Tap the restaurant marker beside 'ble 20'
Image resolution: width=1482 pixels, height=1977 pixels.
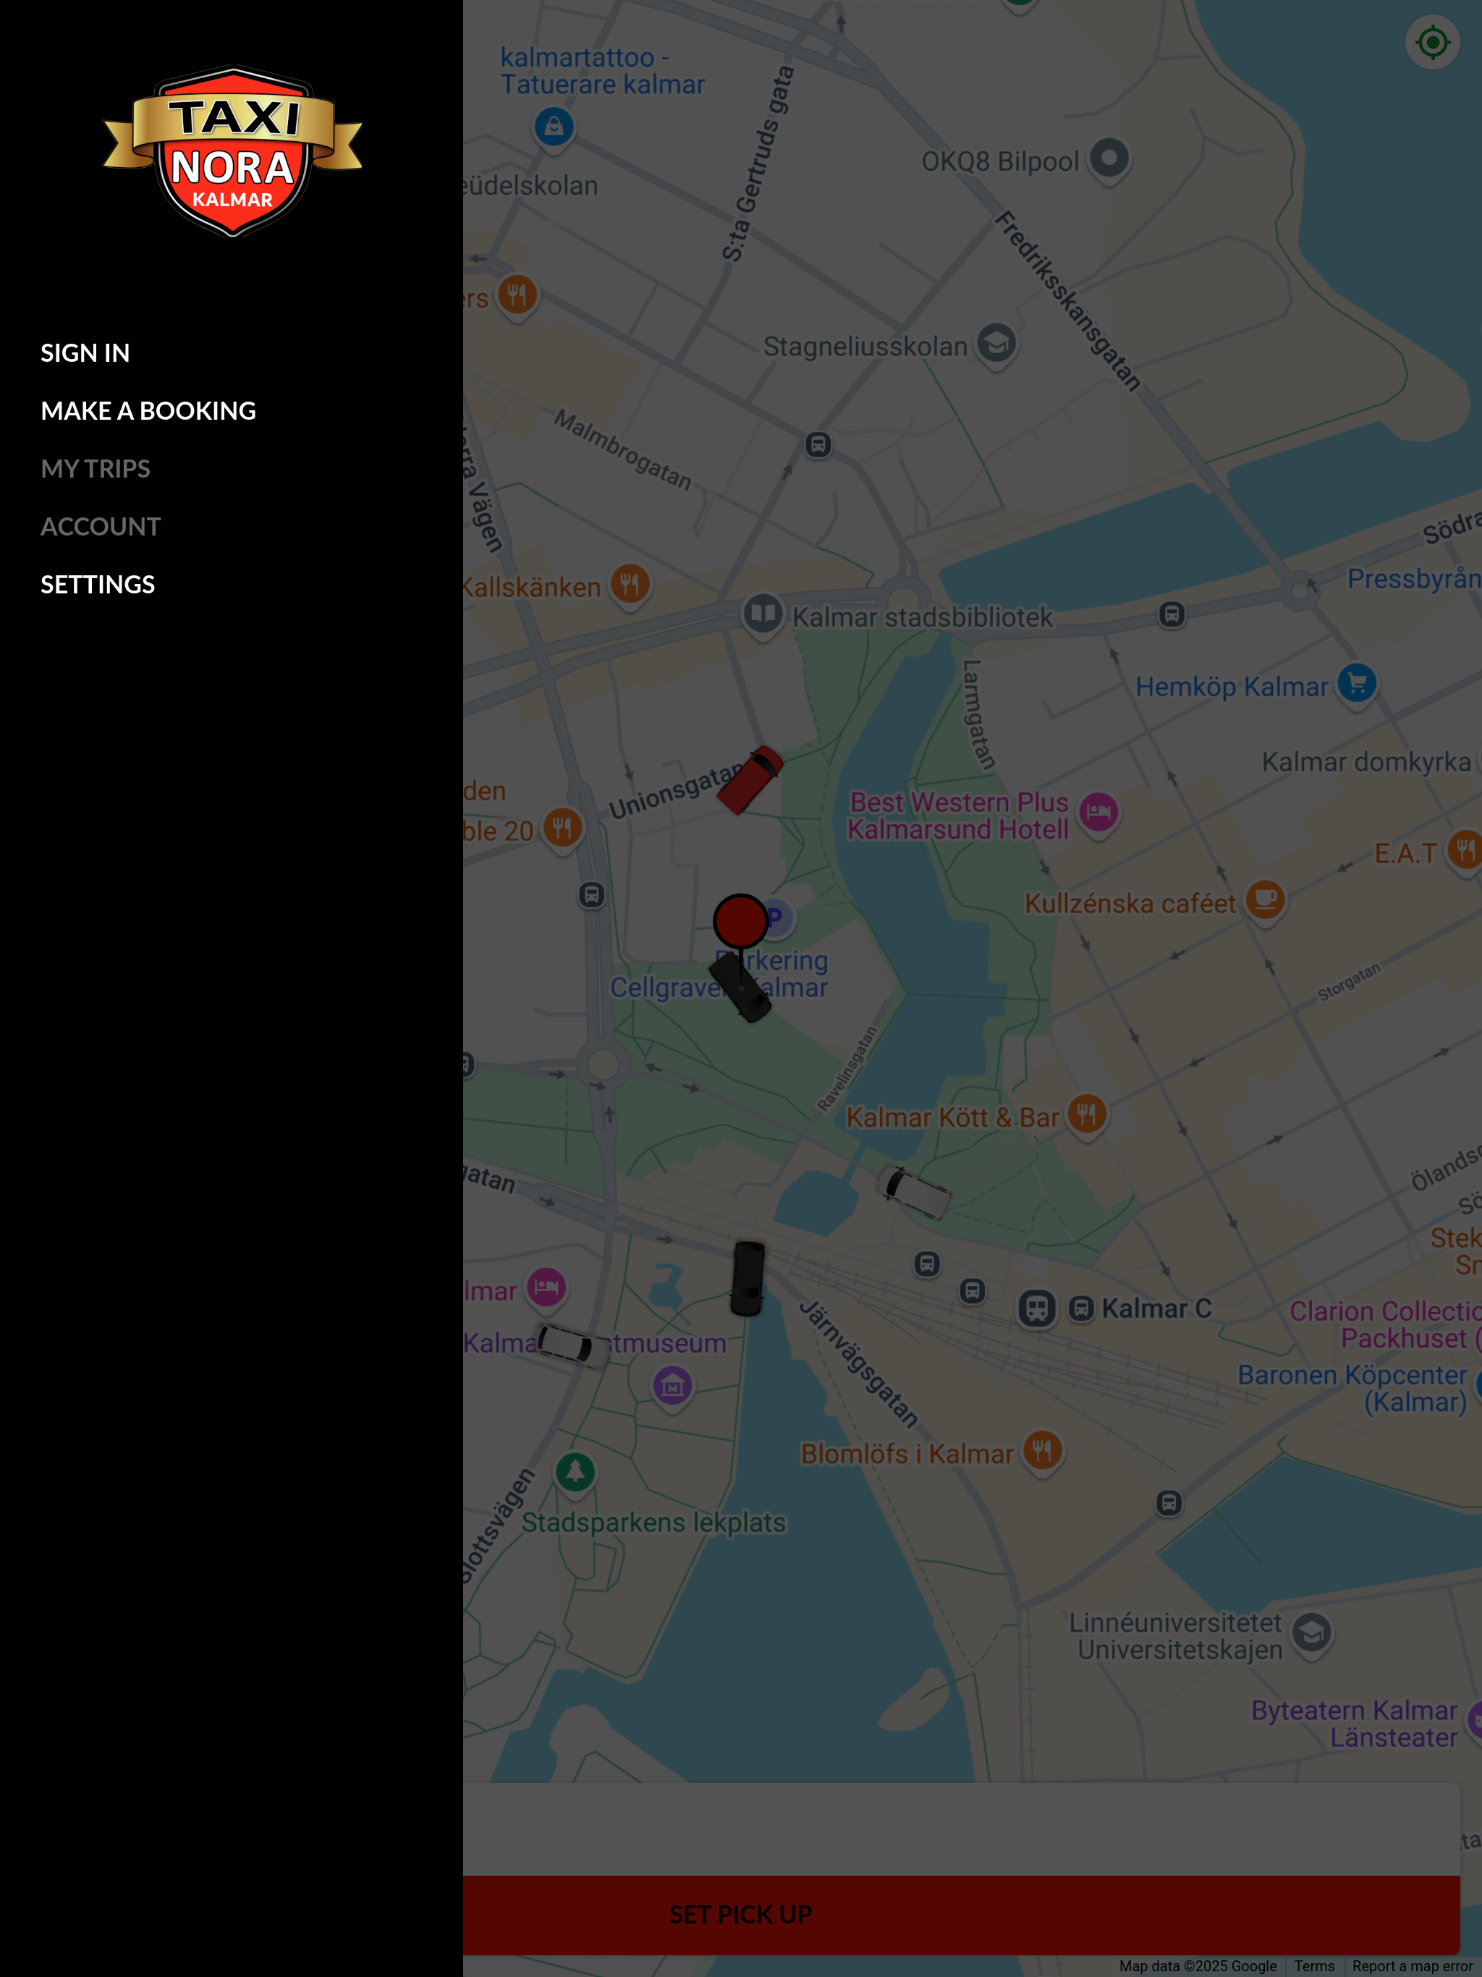[x=562, y=826]
